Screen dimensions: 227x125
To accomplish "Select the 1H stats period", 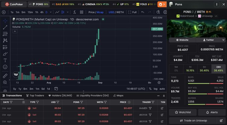I will [x=190, y=69].
